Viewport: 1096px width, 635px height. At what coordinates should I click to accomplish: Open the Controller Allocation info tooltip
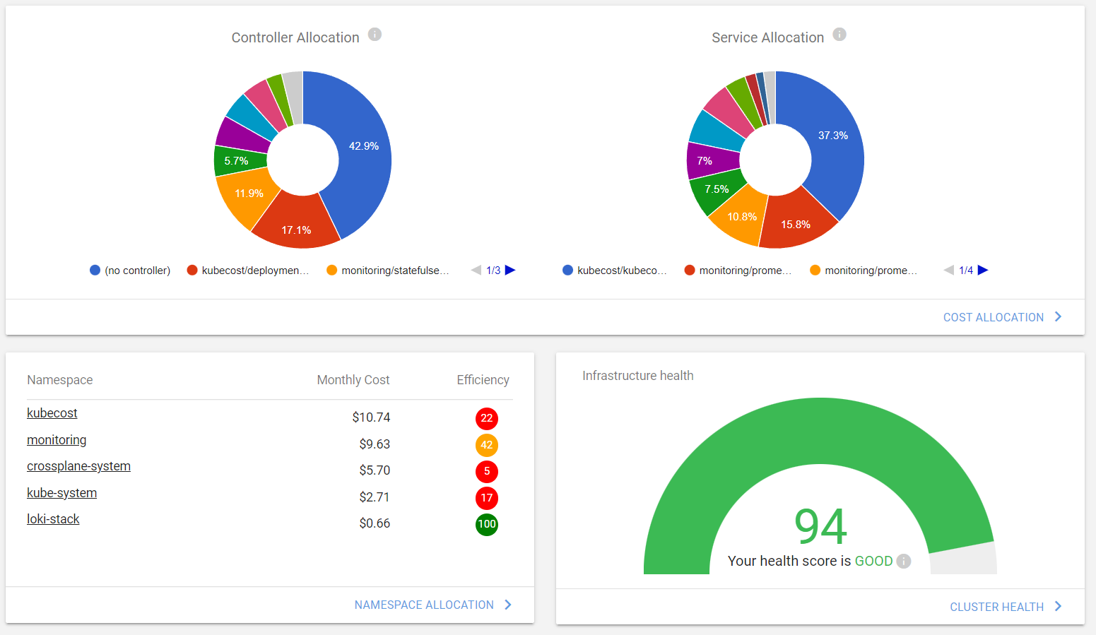pyautogui.click(x=375, y=34)
